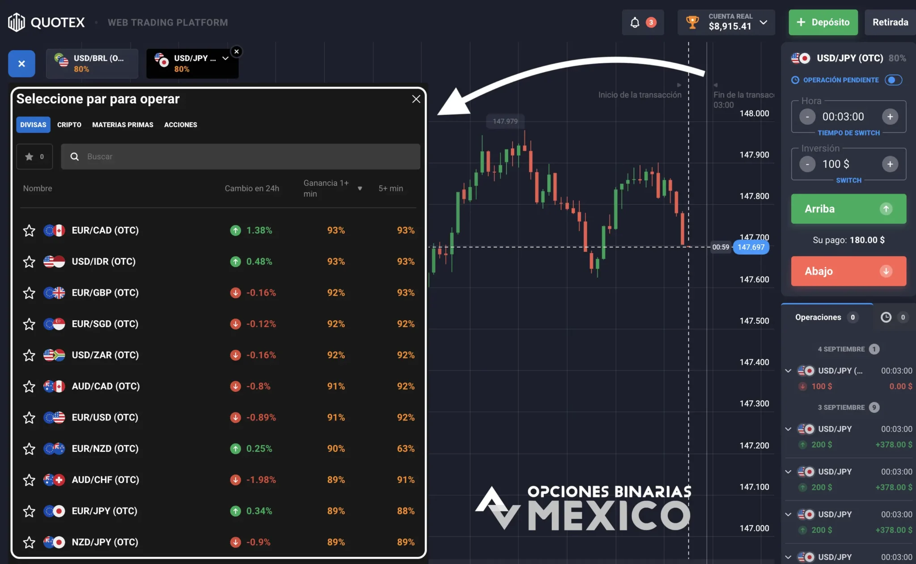The width and height of the screenshot is (916, 564).
Task: Decrease the Hora time with minus
Action: tap(807, 117)
